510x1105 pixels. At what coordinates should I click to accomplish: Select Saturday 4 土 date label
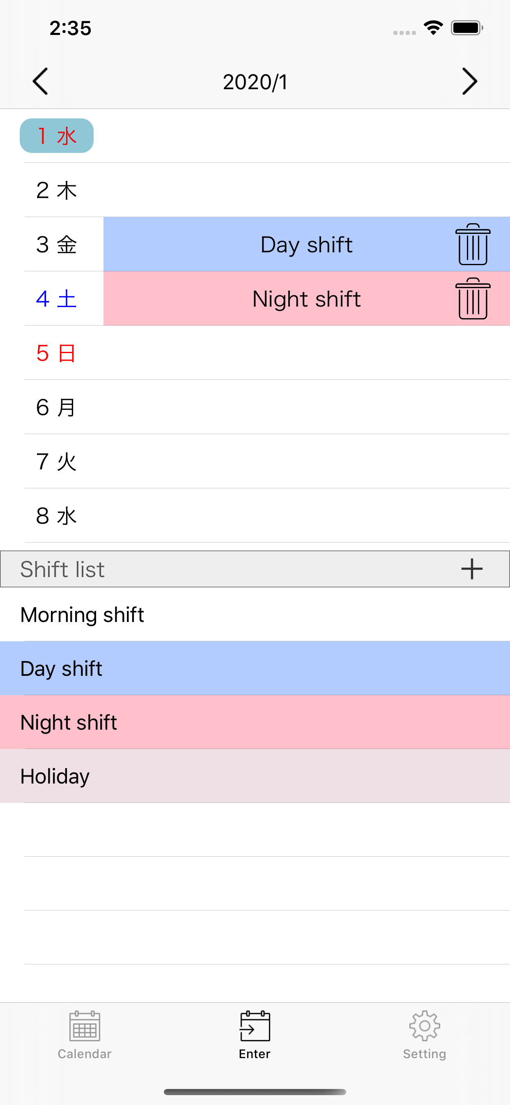point(57,298)
